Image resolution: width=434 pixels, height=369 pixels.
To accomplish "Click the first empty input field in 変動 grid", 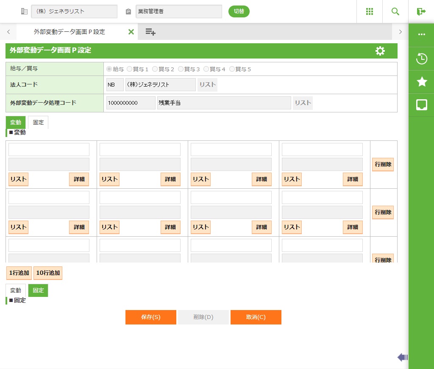I will [x=49, y=149].
